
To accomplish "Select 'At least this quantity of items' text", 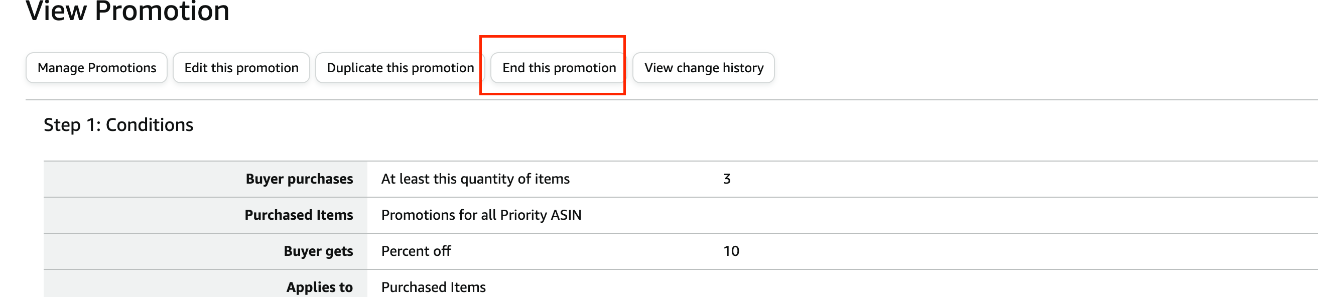I will tap(475, 179).
